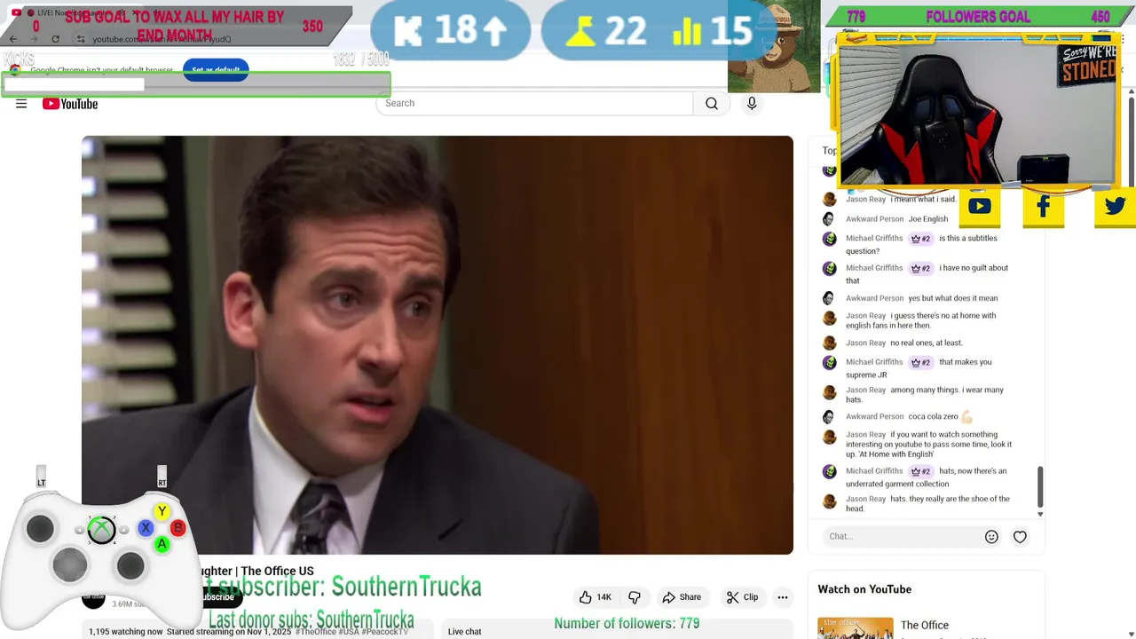Click the video player showing The Office
The height and width of the screenshot is (639, 1136).
click(x=438, y=345)
